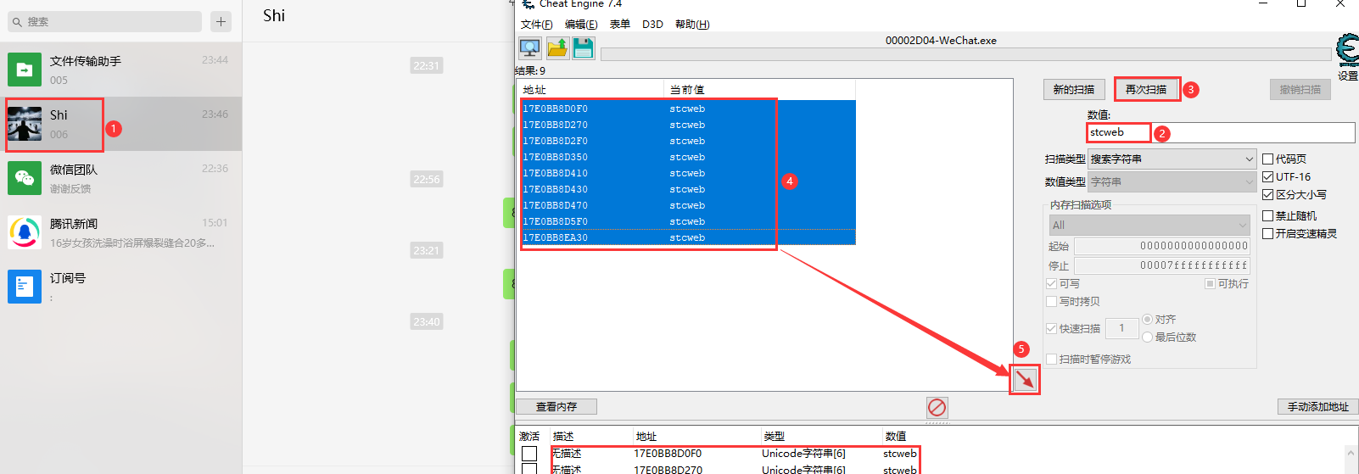The image size is (1359, 474).
Task: Click the 撤销扫描 button
Action: click(x=1300, y=89)
